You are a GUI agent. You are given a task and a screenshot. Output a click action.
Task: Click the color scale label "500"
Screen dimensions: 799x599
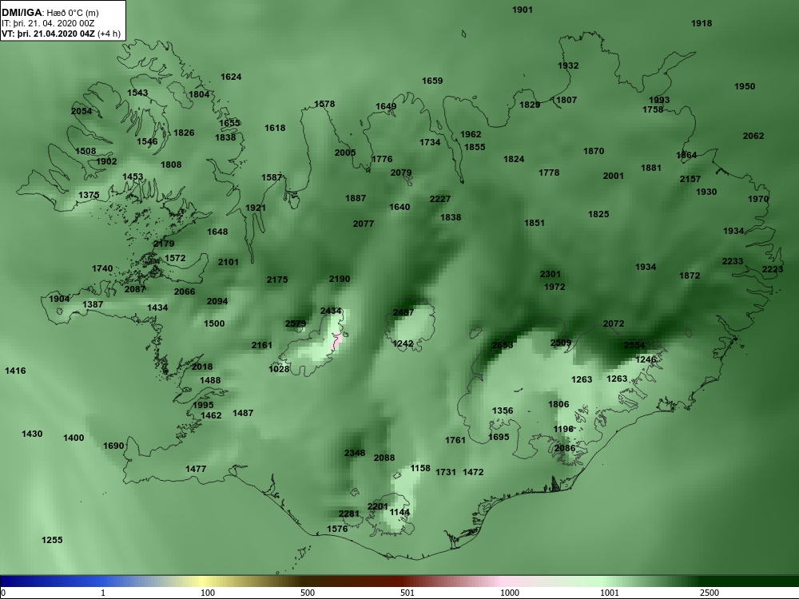point(308,593)
